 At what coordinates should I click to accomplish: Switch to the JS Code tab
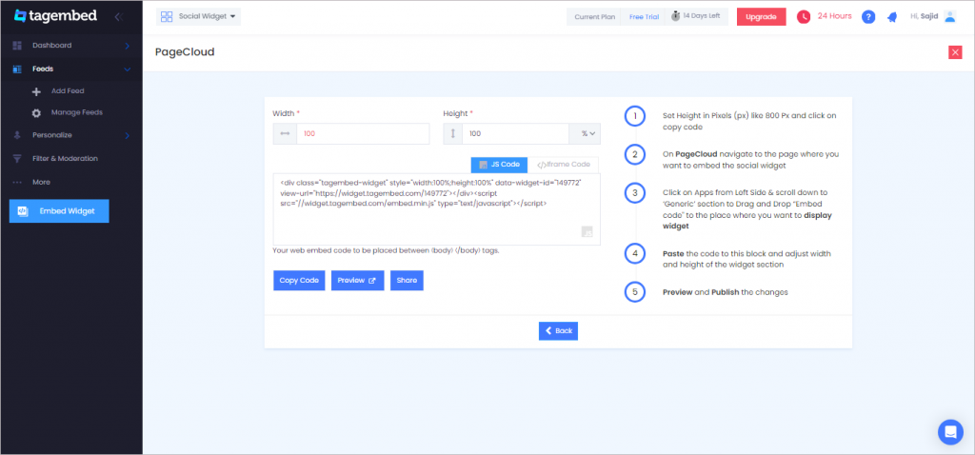pyautogui.click(x=499, y=165)
